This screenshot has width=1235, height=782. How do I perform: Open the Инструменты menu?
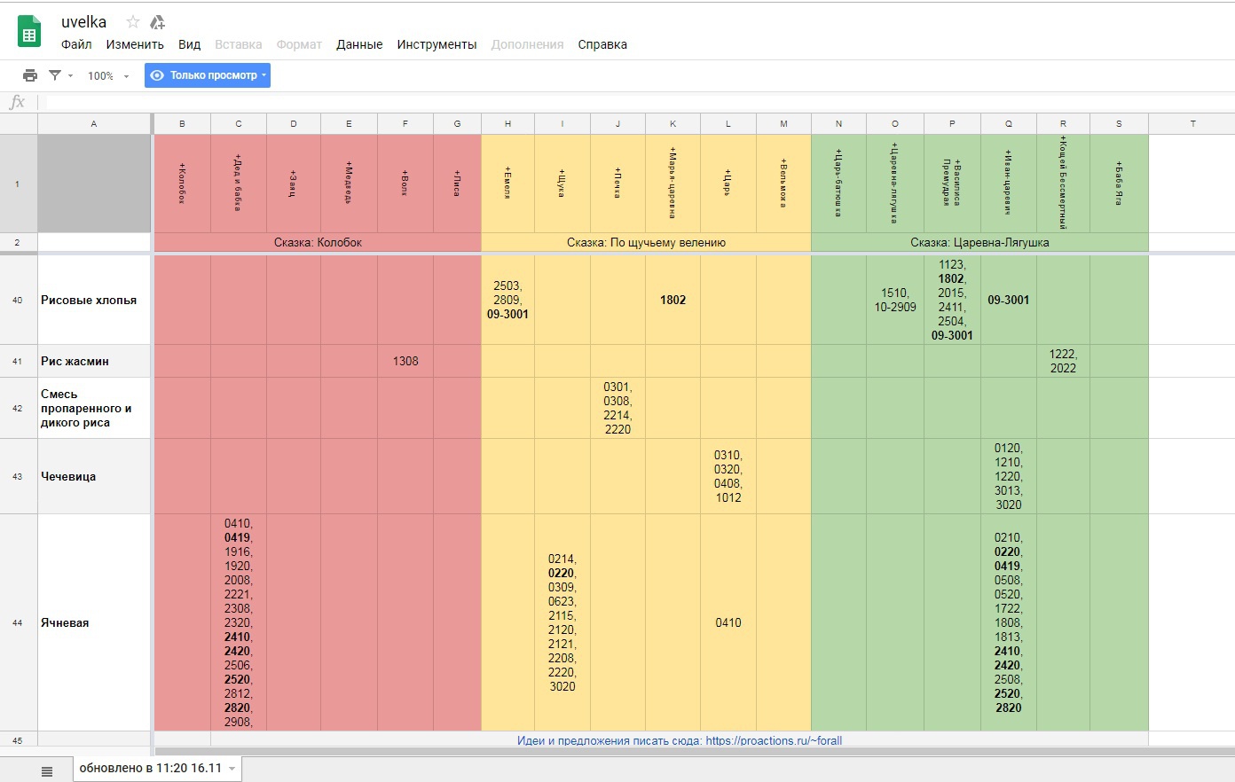[x=437, y=44]
